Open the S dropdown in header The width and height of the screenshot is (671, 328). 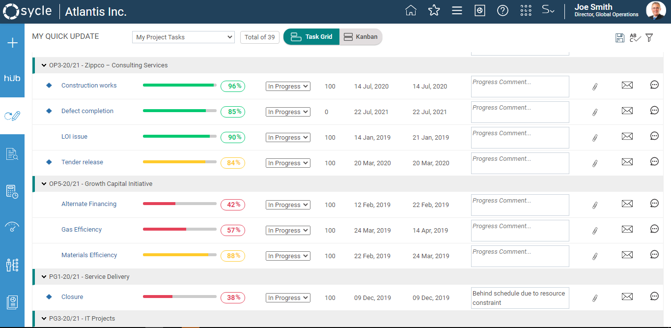(x=548, y=10)
